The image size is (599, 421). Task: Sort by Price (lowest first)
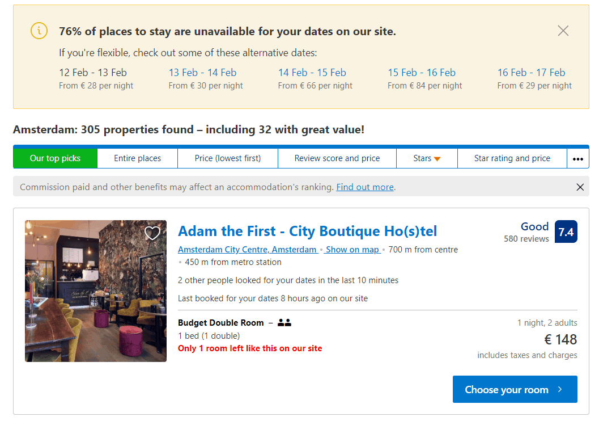pyautogui.click(x=227, y=158)
